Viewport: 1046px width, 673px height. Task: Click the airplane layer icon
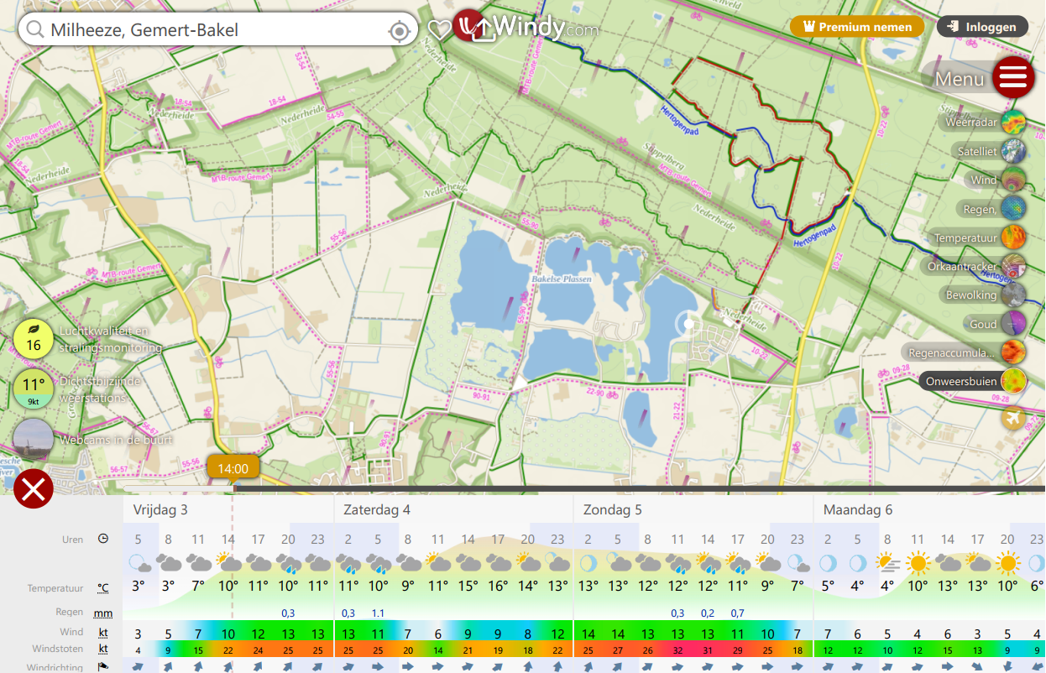[x=1013, y=417]
